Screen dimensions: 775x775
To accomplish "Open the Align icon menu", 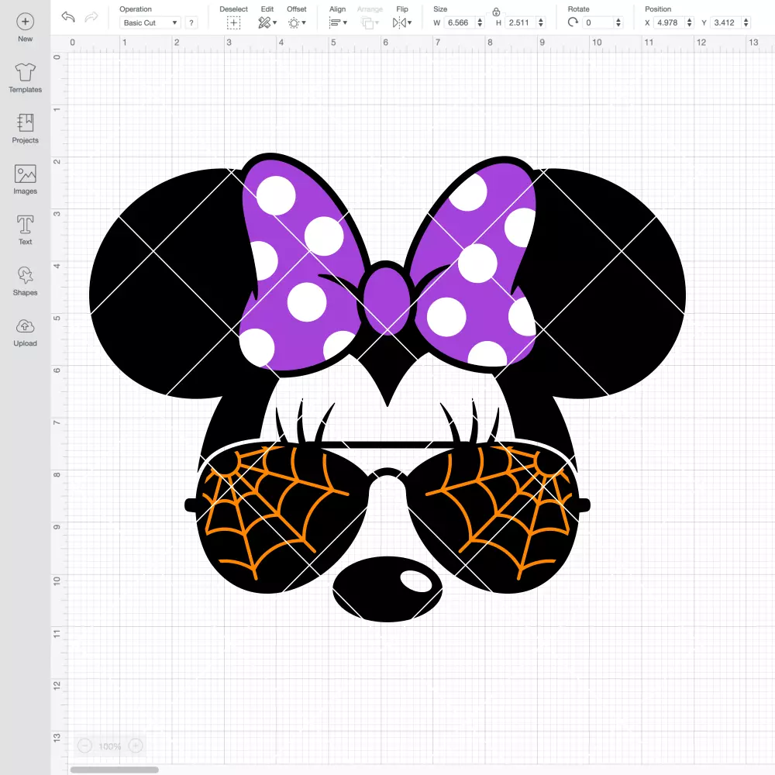I will 335,22.
